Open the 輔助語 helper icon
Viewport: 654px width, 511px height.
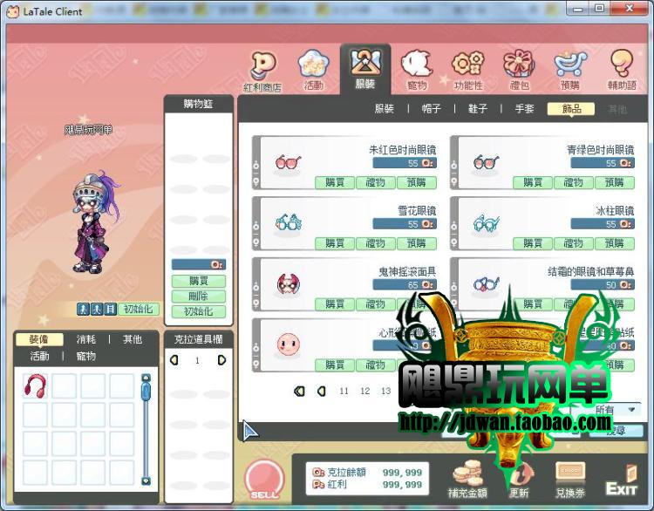(622, 68)
